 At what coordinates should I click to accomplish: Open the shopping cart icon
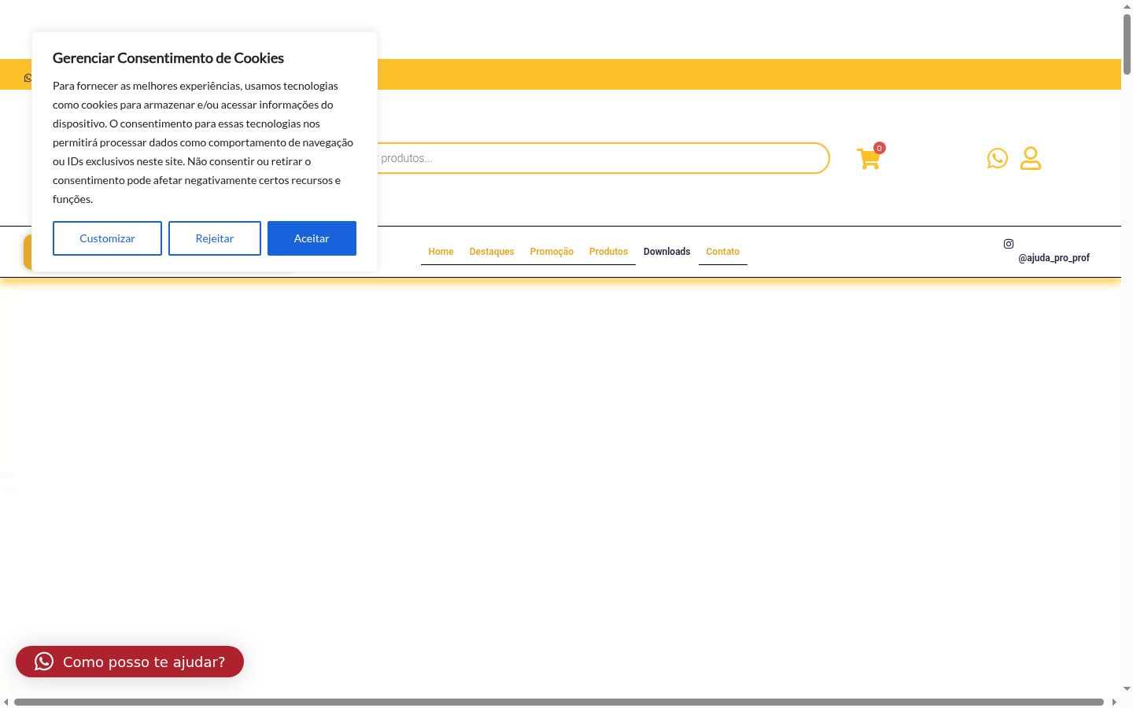[x=868, y=159]
